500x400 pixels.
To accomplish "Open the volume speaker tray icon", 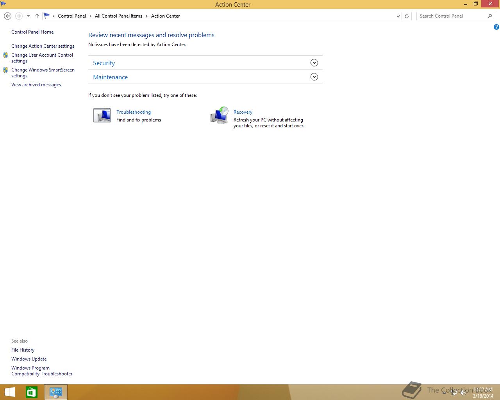I will pyautogui.click(x=463, y=393).
